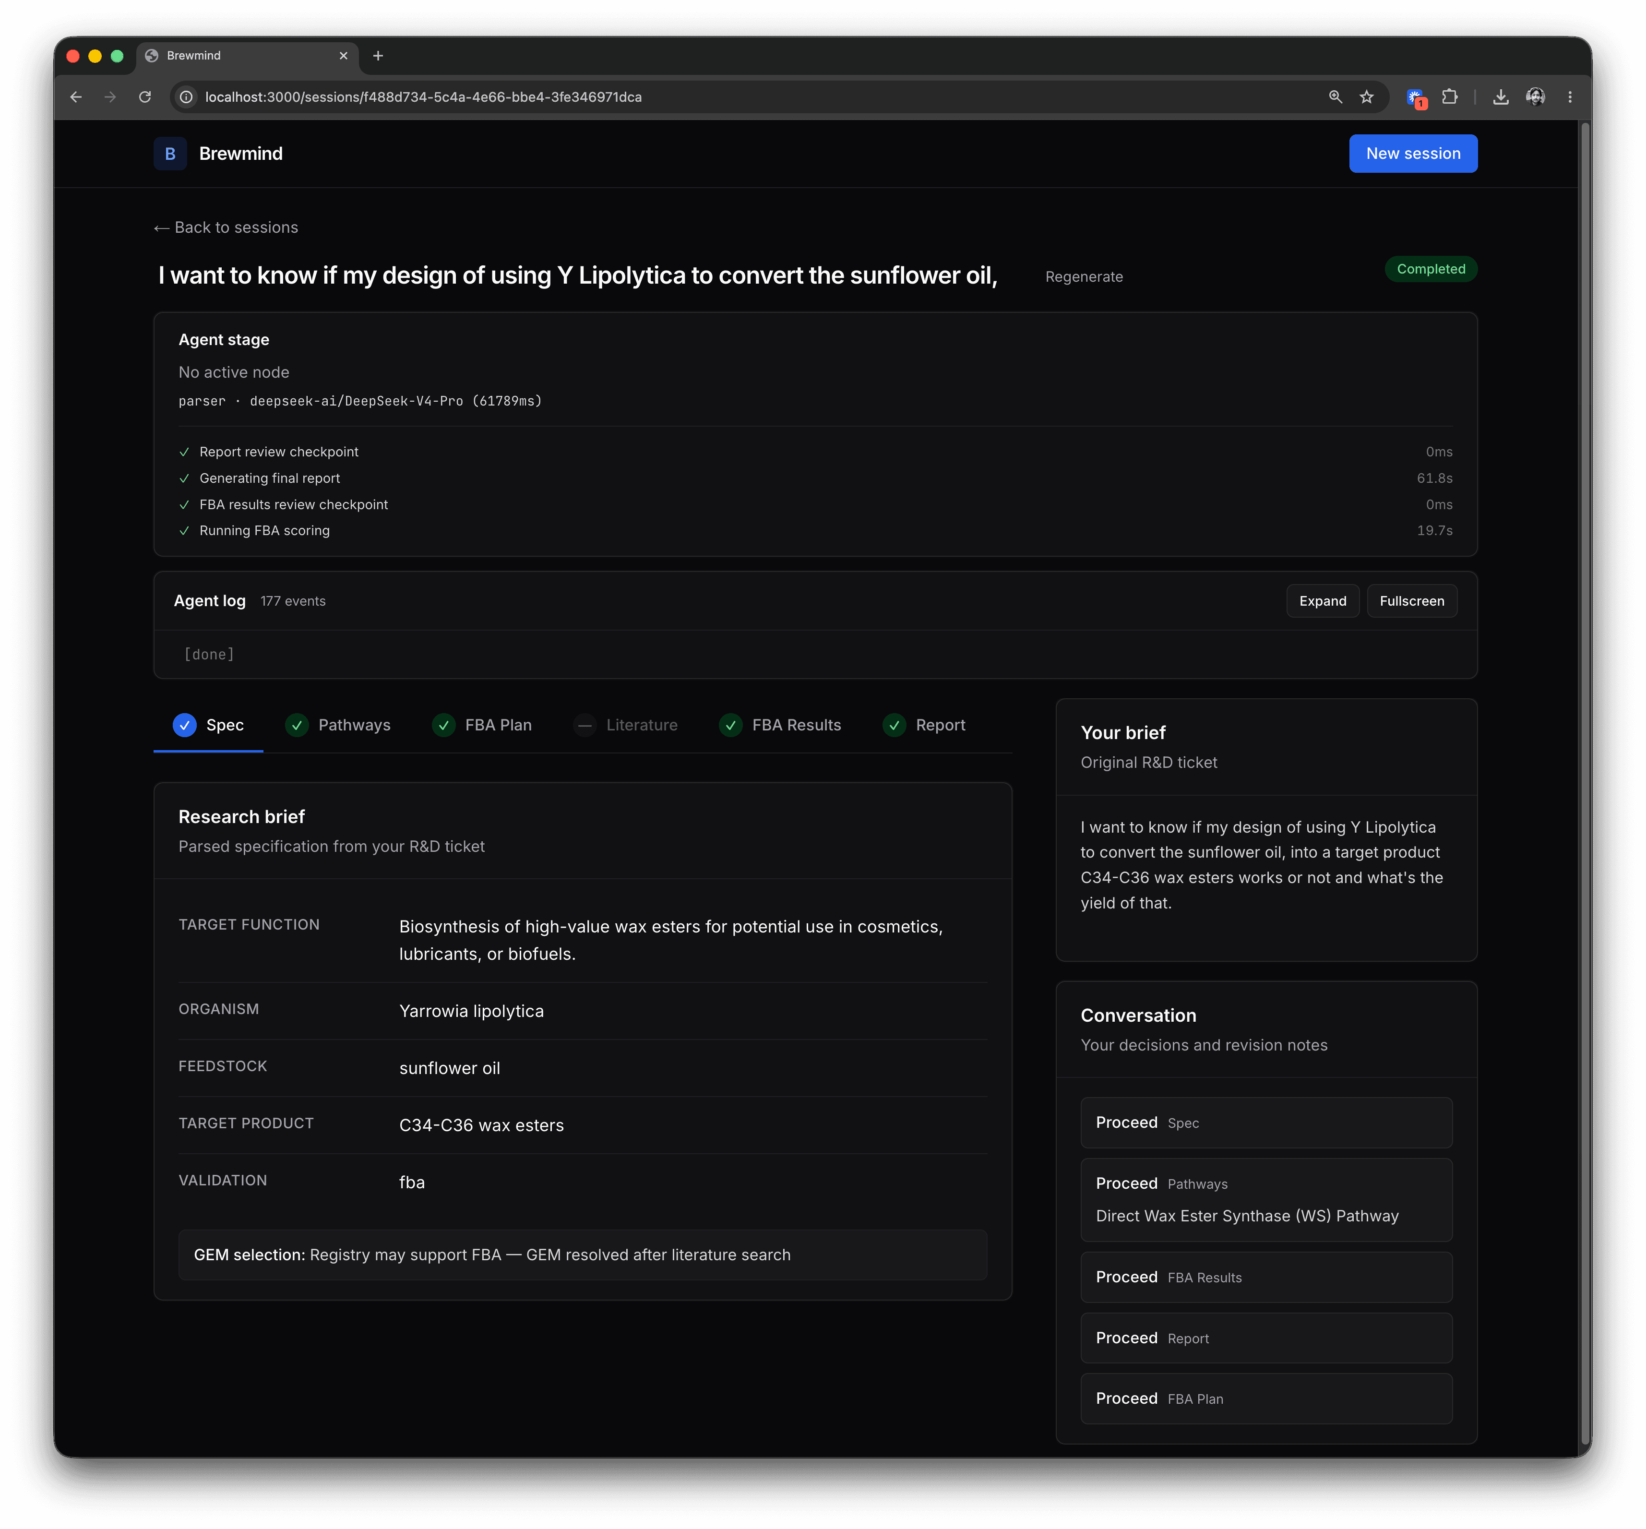Click the browser address bar URL
Screen dimensions: 1646x1529
[423, 97]
